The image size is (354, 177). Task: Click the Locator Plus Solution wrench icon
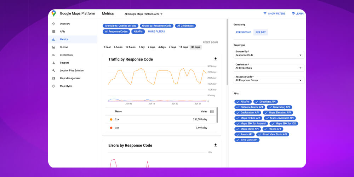pos(53,70)
